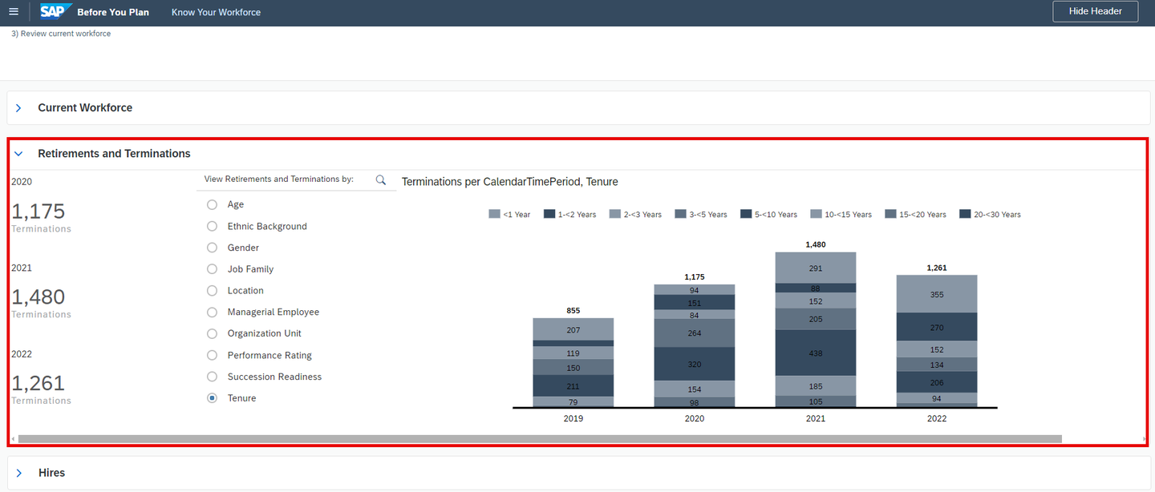This screenshot has height=492, width=1155.
Task: Click the 2020 bar segment labeled 320
Action: point(695,364)
